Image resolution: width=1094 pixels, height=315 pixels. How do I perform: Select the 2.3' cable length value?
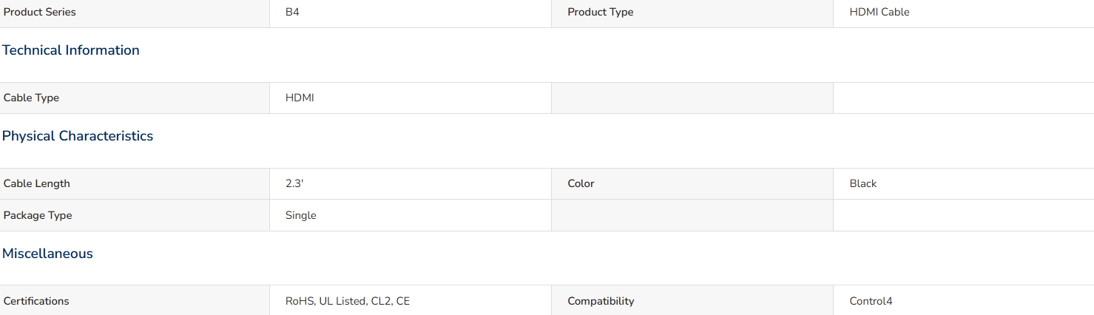[x=294, y=183]
